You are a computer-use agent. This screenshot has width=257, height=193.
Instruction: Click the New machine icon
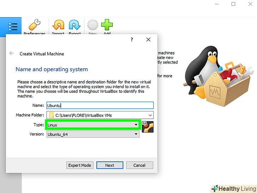(92, 25)
